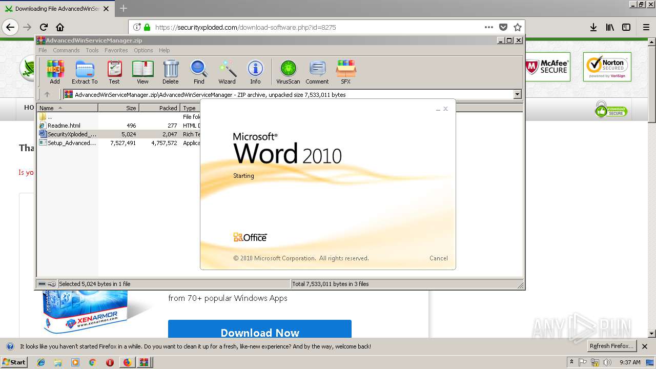The width and height of the screenshot is (656, 369).
Task: Open WinRAR Options menu
Action: (x=143, y=50)
